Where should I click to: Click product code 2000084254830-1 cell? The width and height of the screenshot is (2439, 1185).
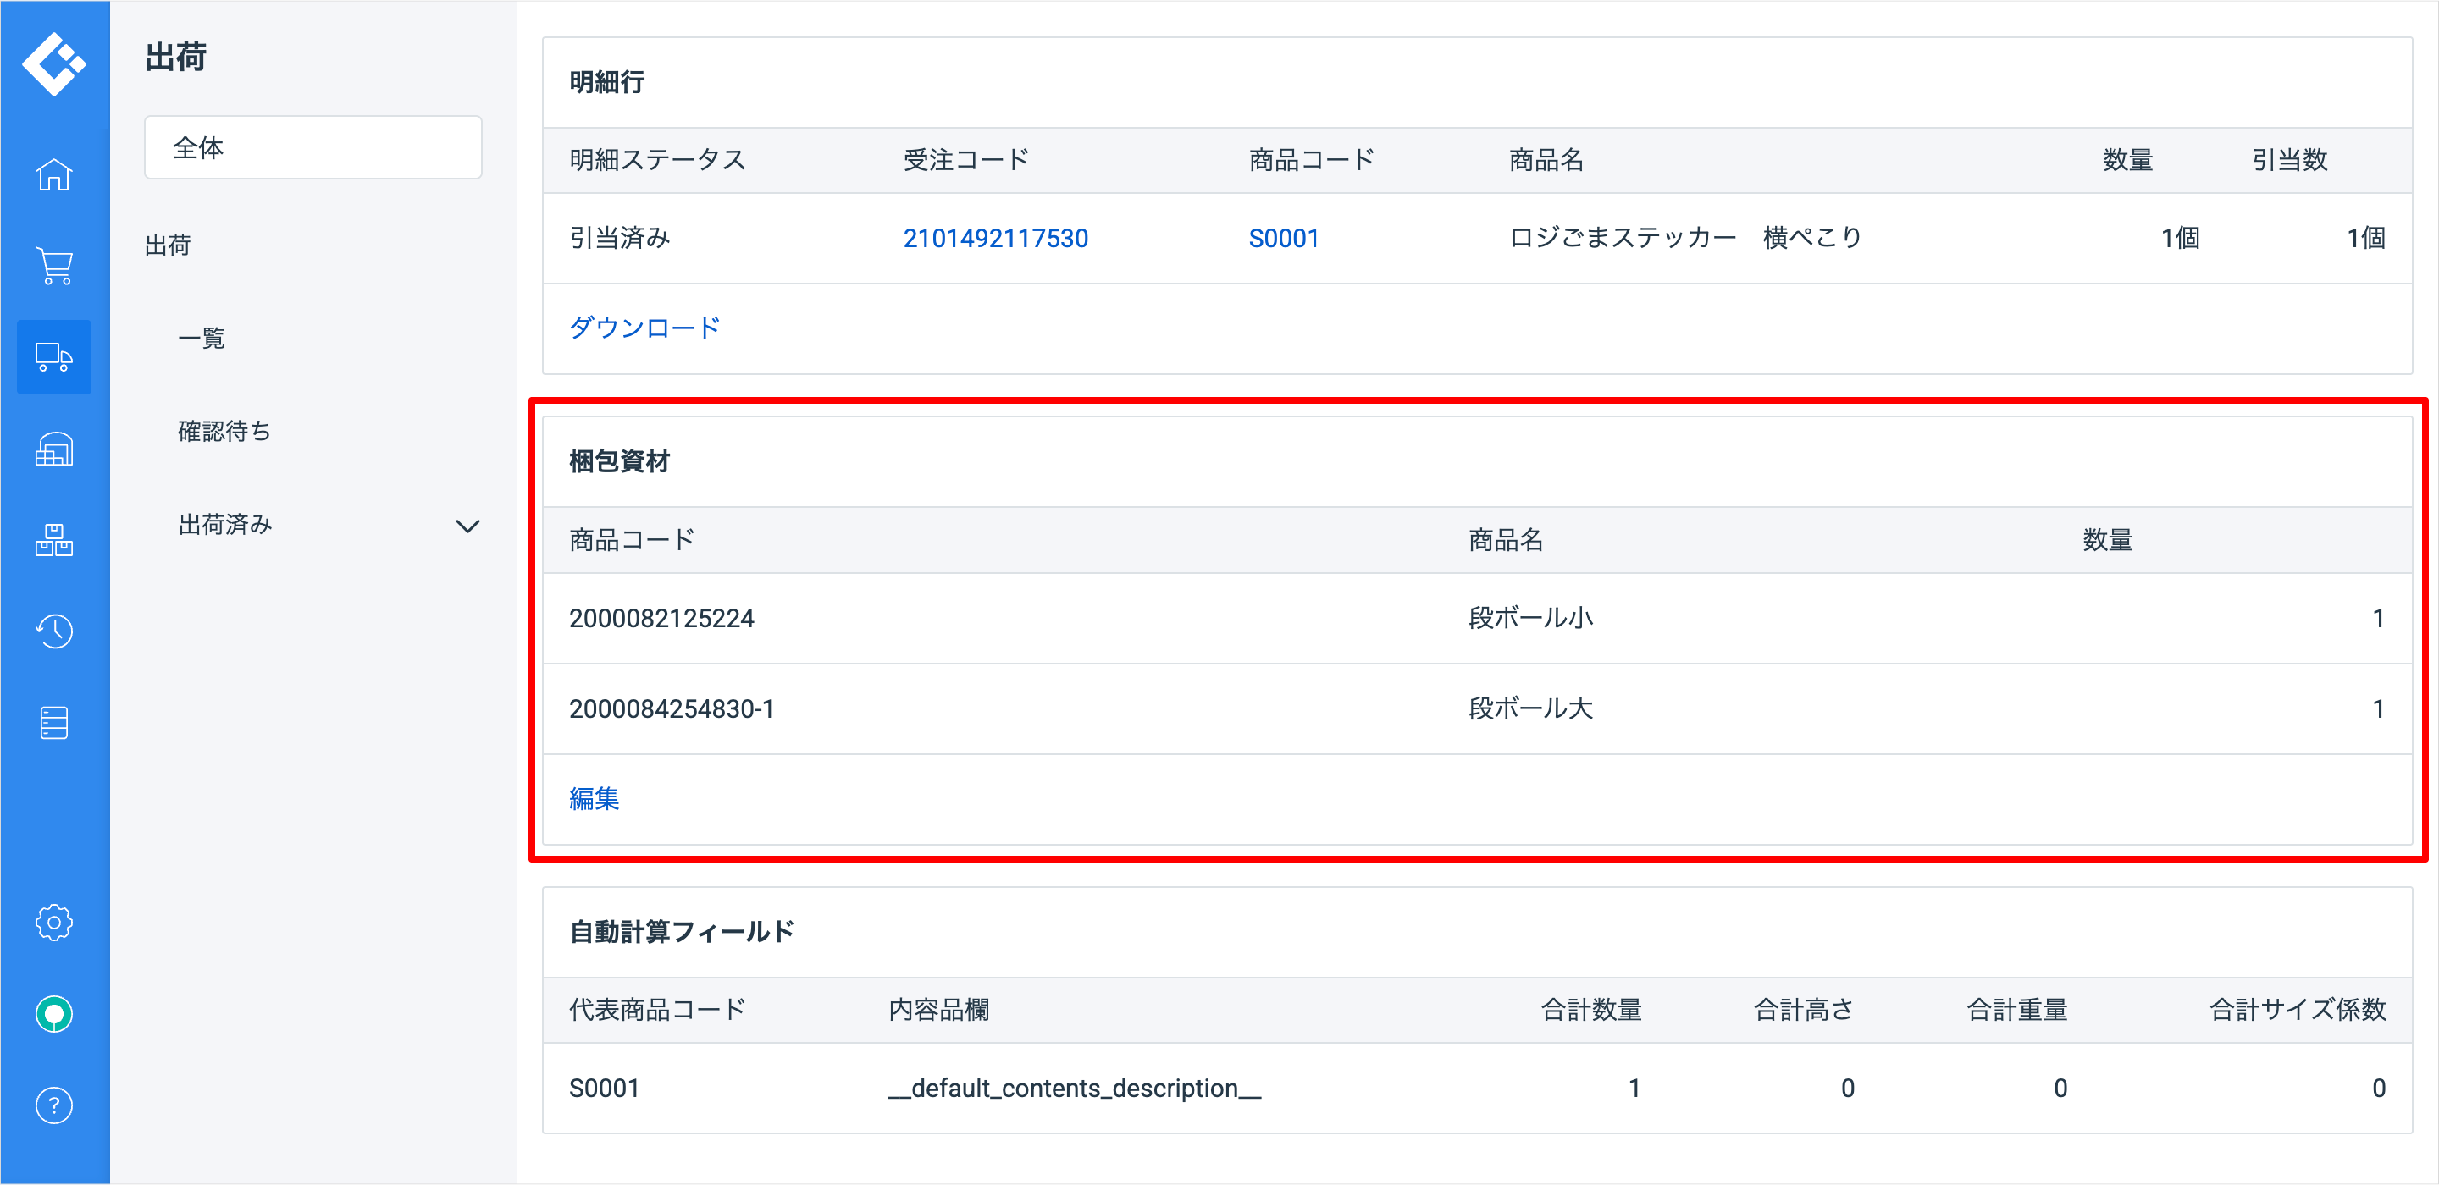tap(672, 708)
